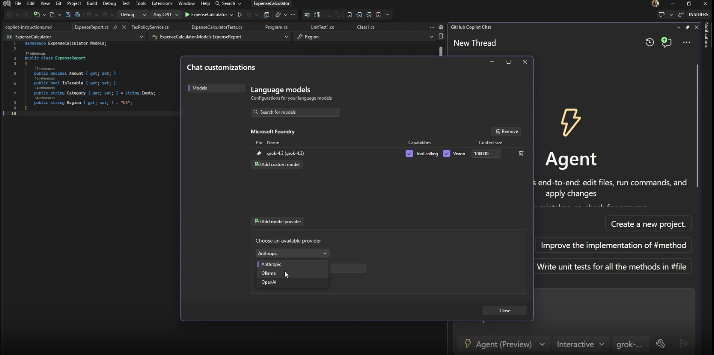Open the File menu
714x355 pixels.
pos(18,3)
